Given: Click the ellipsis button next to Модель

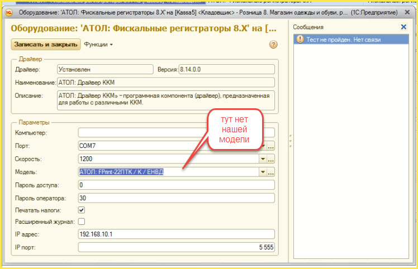Looking at the screenshot, I should coord(271,172).
